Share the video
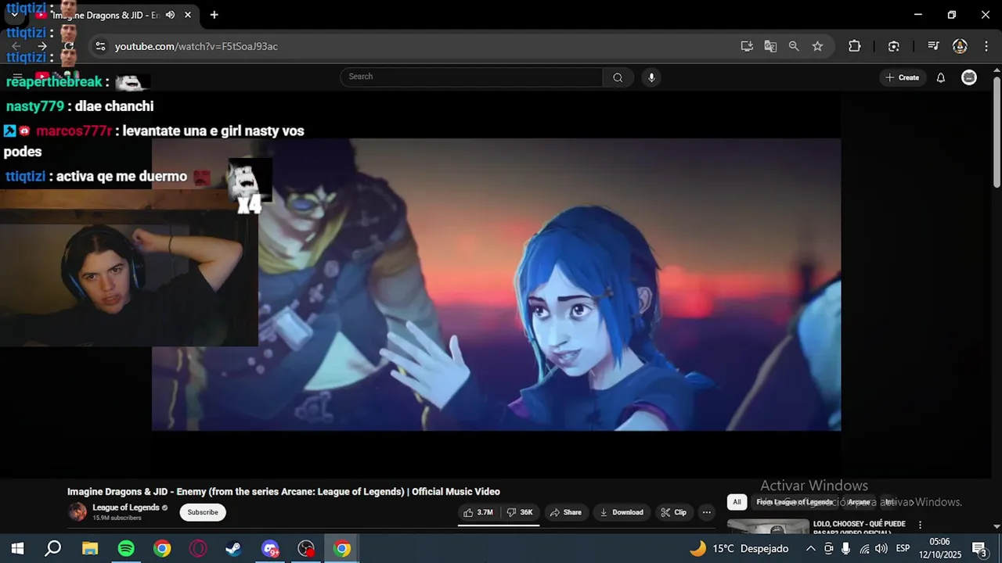This screenshot has width=1002, height=563. [565, 512]
